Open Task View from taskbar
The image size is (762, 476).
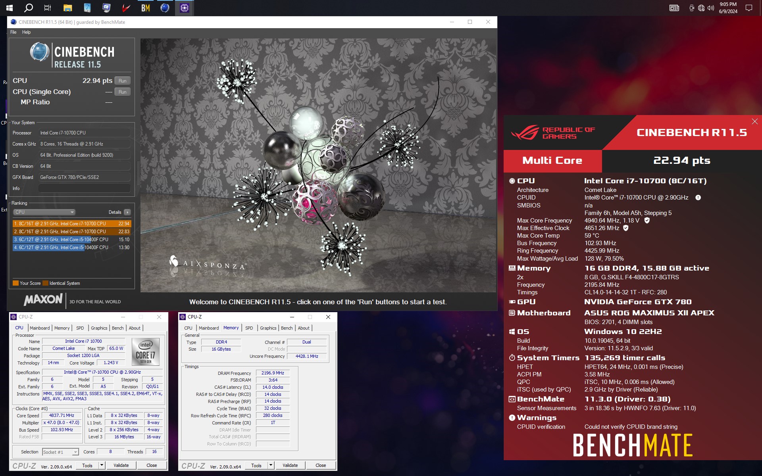click(x=48, y=8)
